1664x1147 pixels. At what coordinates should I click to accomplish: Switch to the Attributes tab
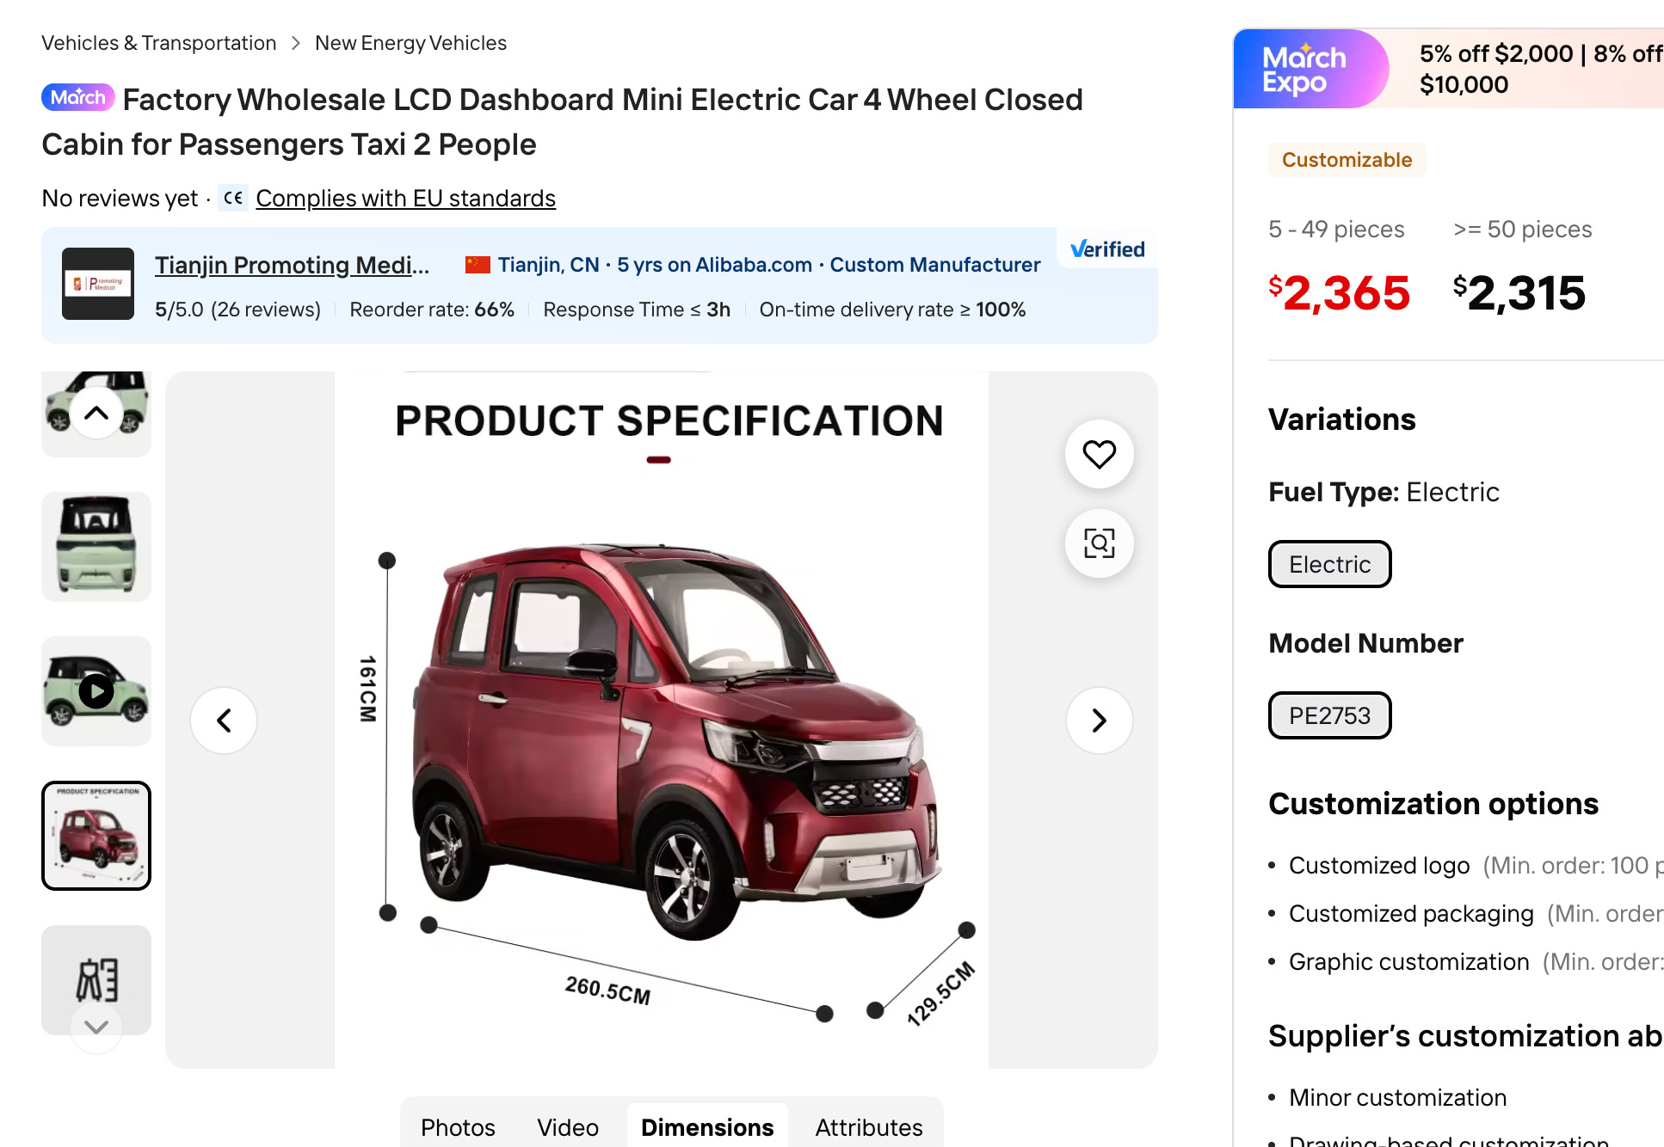click(x=868, y=1126)
